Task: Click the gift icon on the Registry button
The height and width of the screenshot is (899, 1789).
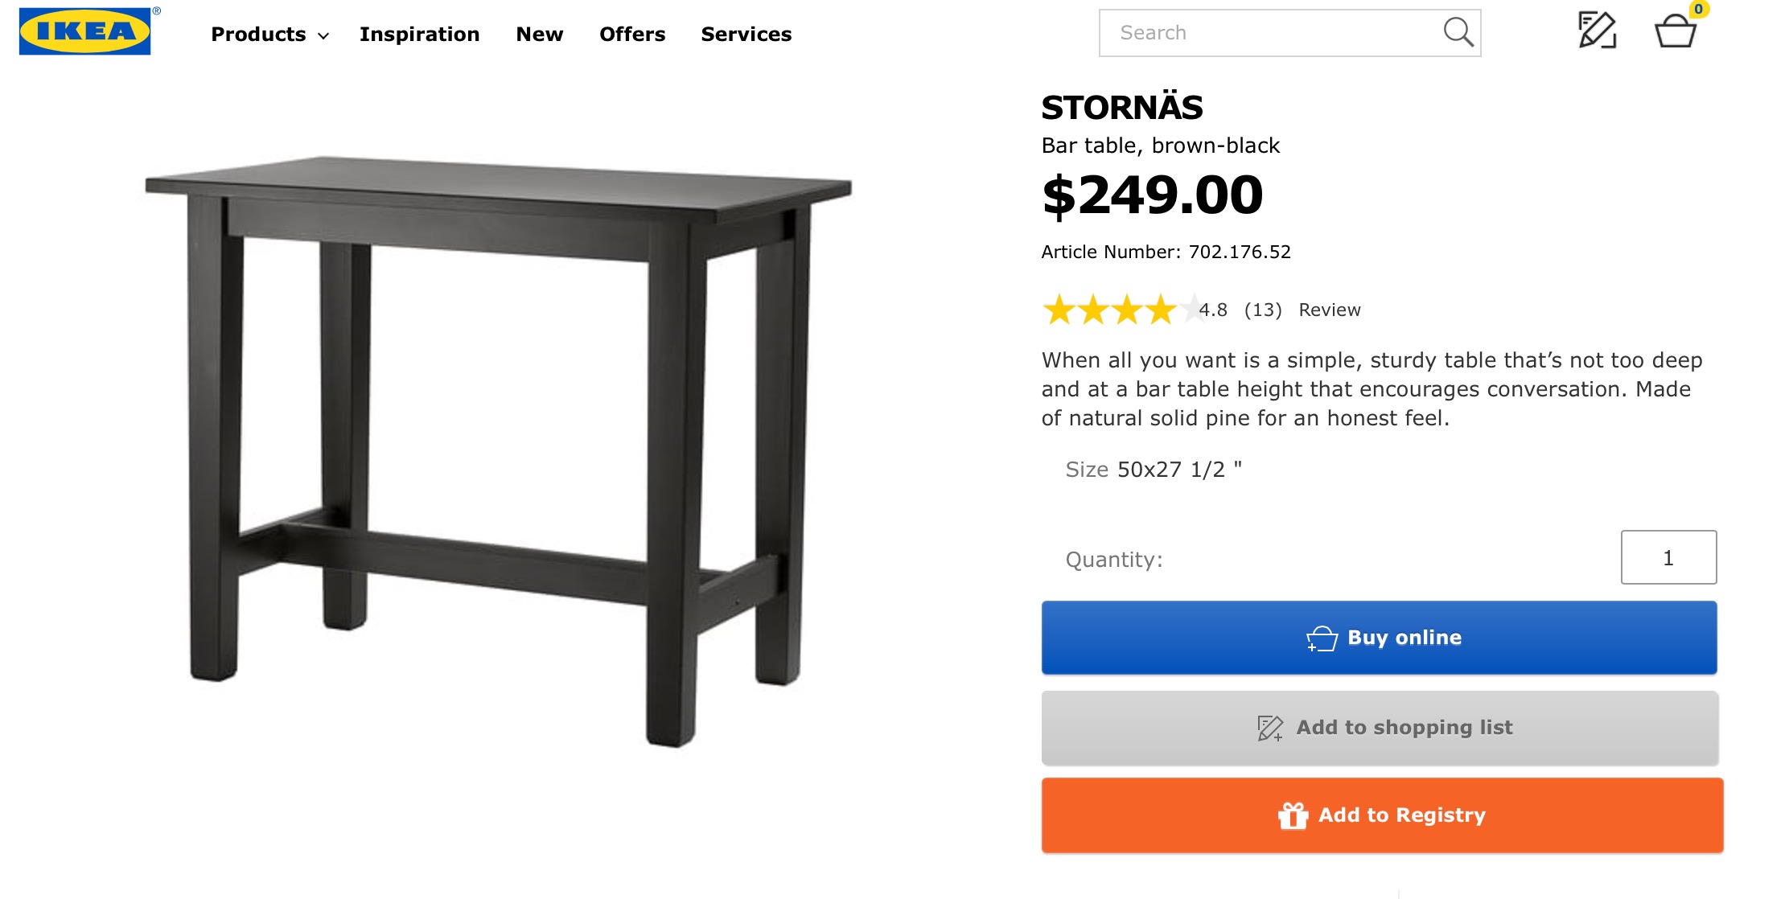Action: pyautogui.click(x=1293, y=815)
